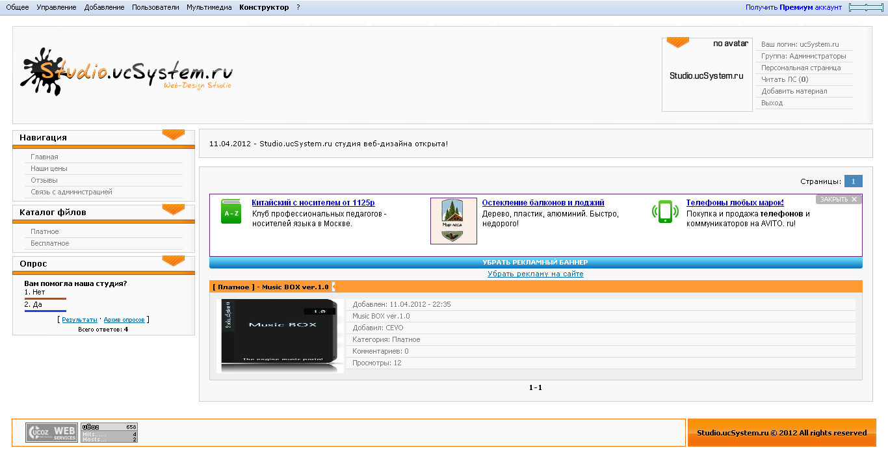The width and height of the screenshot is (888, 457).
Task: Click the small arrow after Music BOX title
Action: pos(334,287)
